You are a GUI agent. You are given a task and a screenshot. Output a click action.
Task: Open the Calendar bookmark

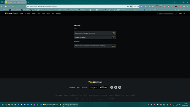pyautogui.click(x=4, y=10)
